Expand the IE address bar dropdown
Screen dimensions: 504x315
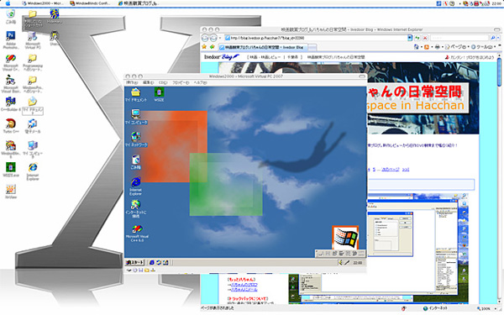pyautogui.click(x=410, y=38)
